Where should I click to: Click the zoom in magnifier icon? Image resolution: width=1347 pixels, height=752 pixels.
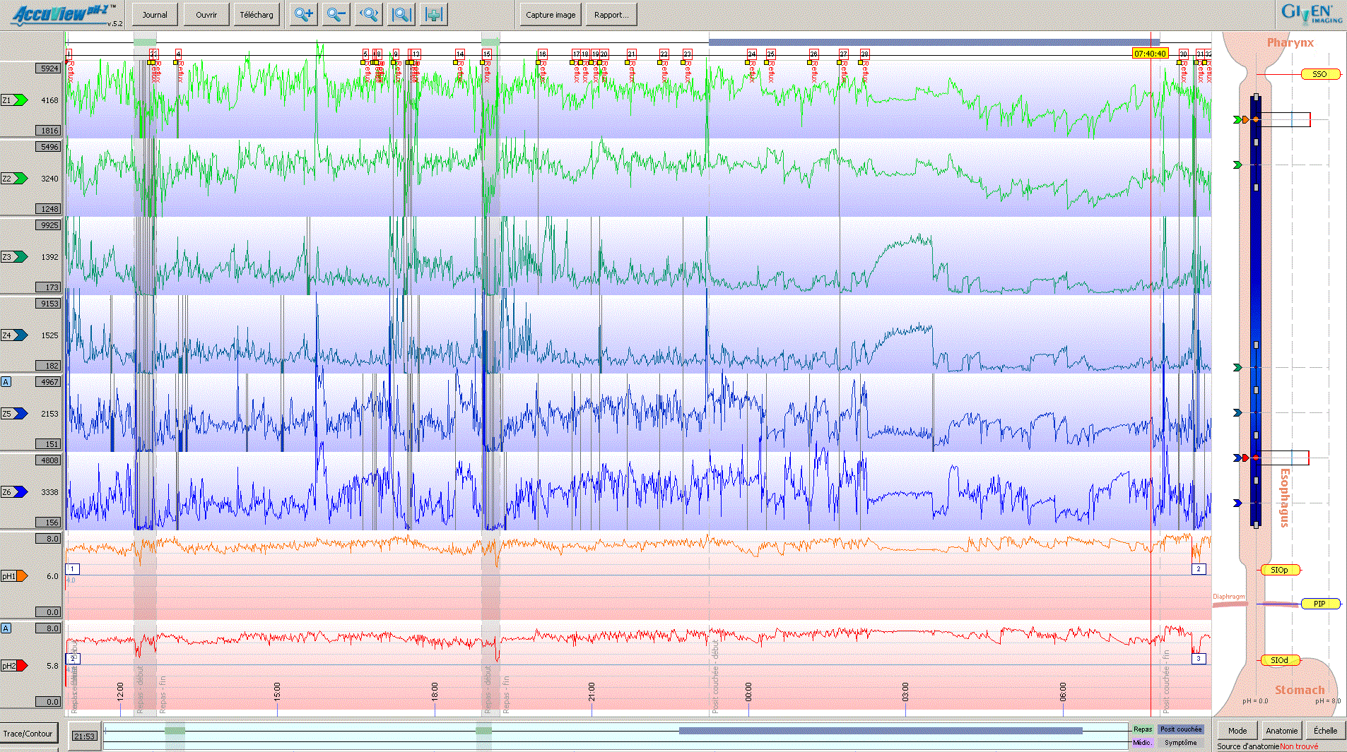tap(303, 15)
